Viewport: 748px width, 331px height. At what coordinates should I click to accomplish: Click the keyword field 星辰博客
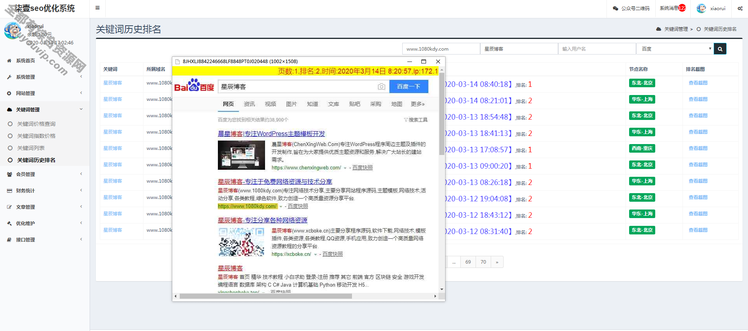519,49
